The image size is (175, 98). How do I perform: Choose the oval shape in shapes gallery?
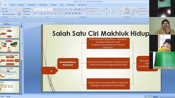click(x=117, y=8)
